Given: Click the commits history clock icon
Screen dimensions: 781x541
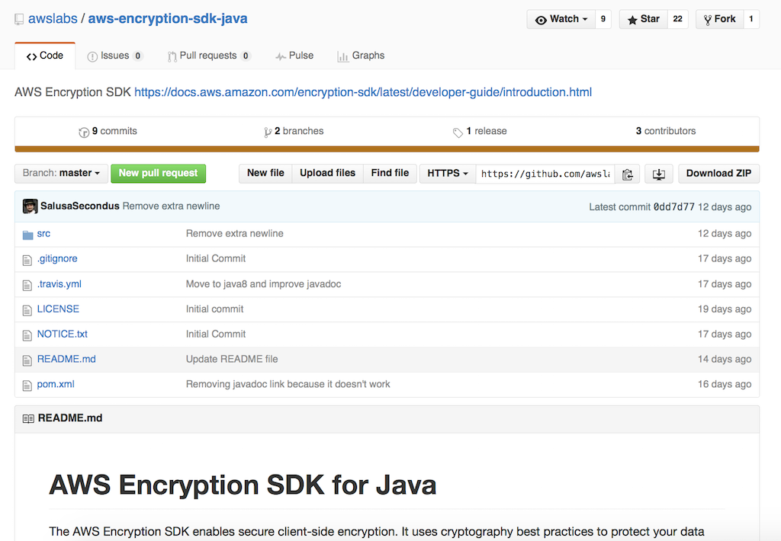Looking at the screenshot, I should coord(84,132).
